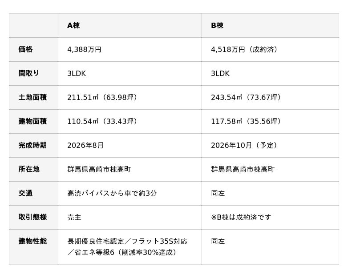356x278 pixels.
Task: Click the A棟 3LDK cell
Action: (x=77, y=73)
